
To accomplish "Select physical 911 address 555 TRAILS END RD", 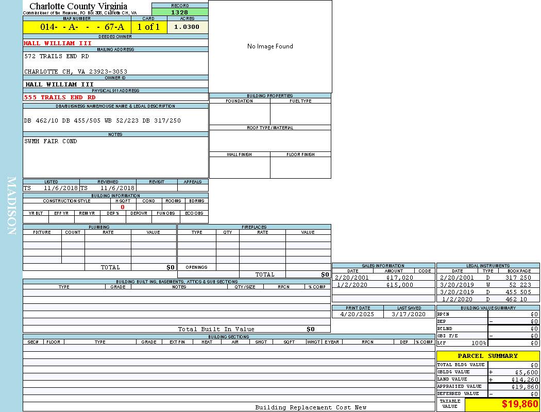I will (x=60, y=97).
